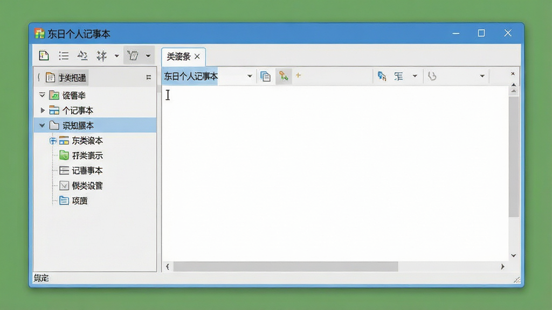Open the dropdown arrow beside indent icon

point(415,76)
